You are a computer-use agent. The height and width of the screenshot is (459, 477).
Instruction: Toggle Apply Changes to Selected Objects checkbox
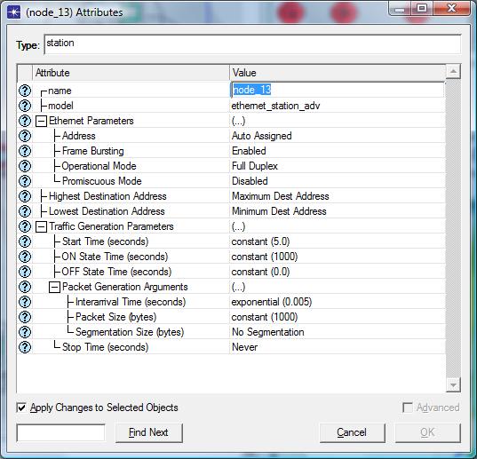coord(21,408)
